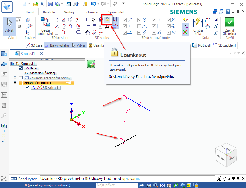The image size is (246, 188).
Task: Expand the Základní referenční roviny node
Action: coord(15,78)
